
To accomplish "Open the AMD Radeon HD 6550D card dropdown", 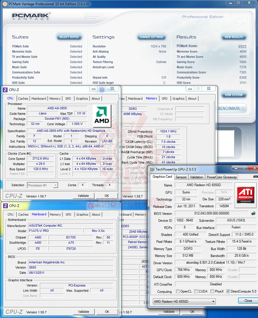I will (x=184, y=302).
